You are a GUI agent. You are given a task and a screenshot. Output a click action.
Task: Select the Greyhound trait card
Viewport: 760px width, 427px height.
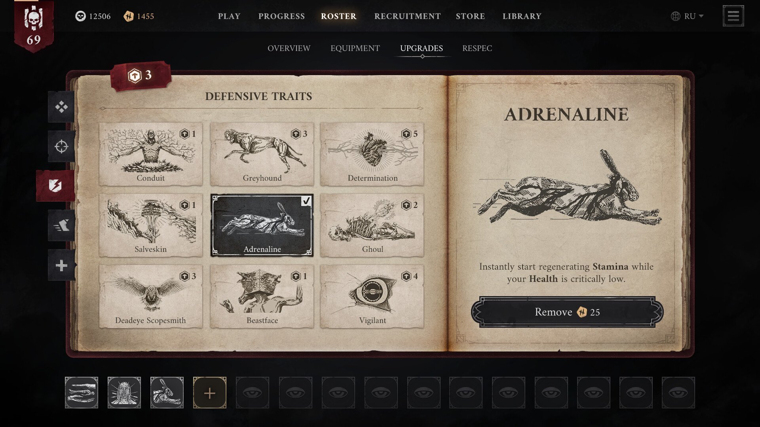tap(262, 154)
